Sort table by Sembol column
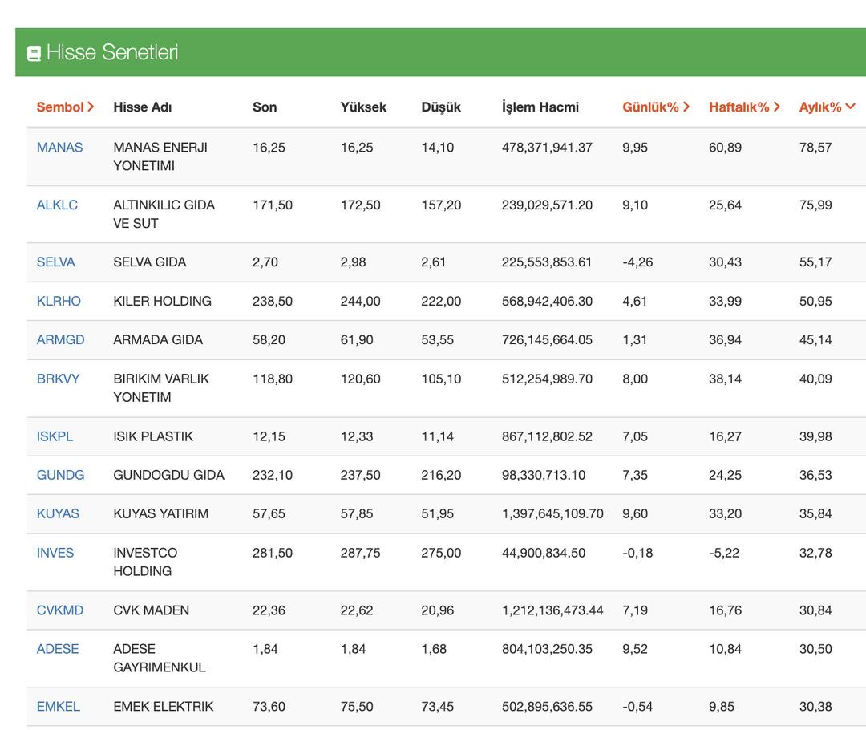Screen dimensions: 866x730 click(65, 107)
